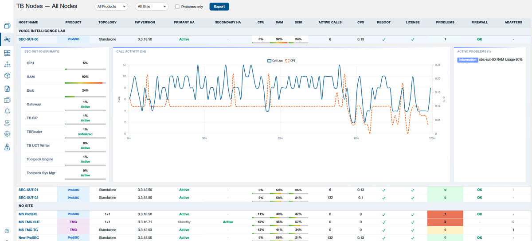The height and width of the screenshot is (241, 532).
Task: Expand the SBC-SUT-02 host row
Action: point(28,198)
